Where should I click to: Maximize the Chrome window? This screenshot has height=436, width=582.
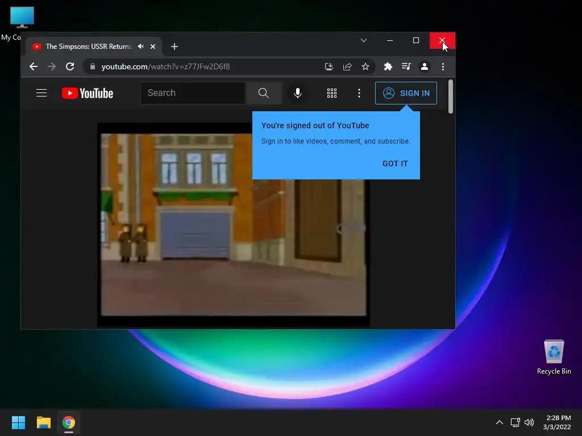coord(416,40)
